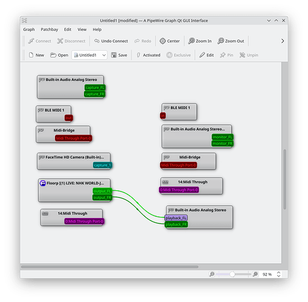
Task: Toggle the Exclusive patchbay mode
Action: coord(179,55)
